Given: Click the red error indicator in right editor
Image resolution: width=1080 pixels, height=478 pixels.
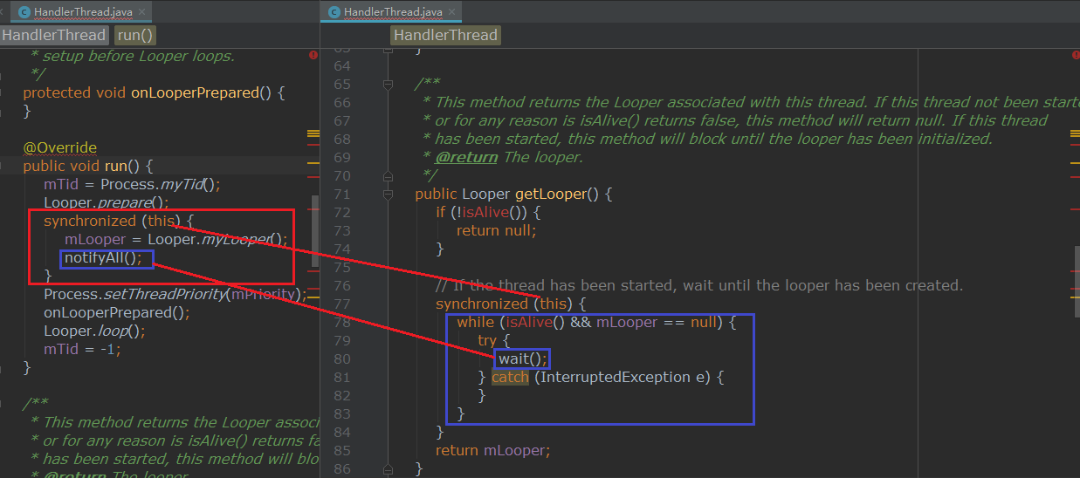Looking at the screenshot, I should [x=1075, y=55].
